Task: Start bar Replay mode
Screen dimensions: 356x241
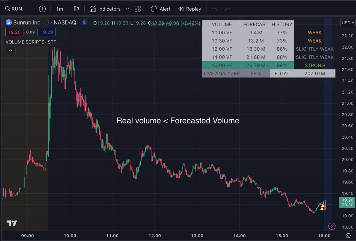Action: tap(190, 9)
